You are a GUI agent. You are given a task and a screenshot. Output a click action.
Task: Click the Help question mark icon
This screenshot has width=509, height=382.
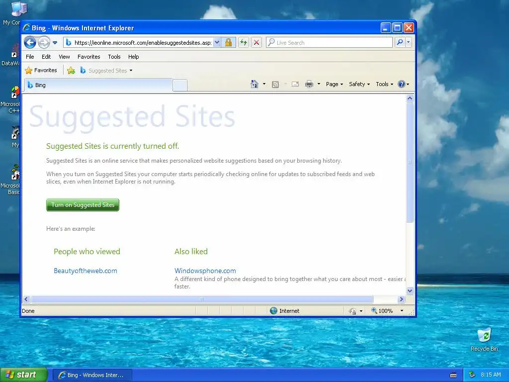pyautogui.click(x=402, y=84)
